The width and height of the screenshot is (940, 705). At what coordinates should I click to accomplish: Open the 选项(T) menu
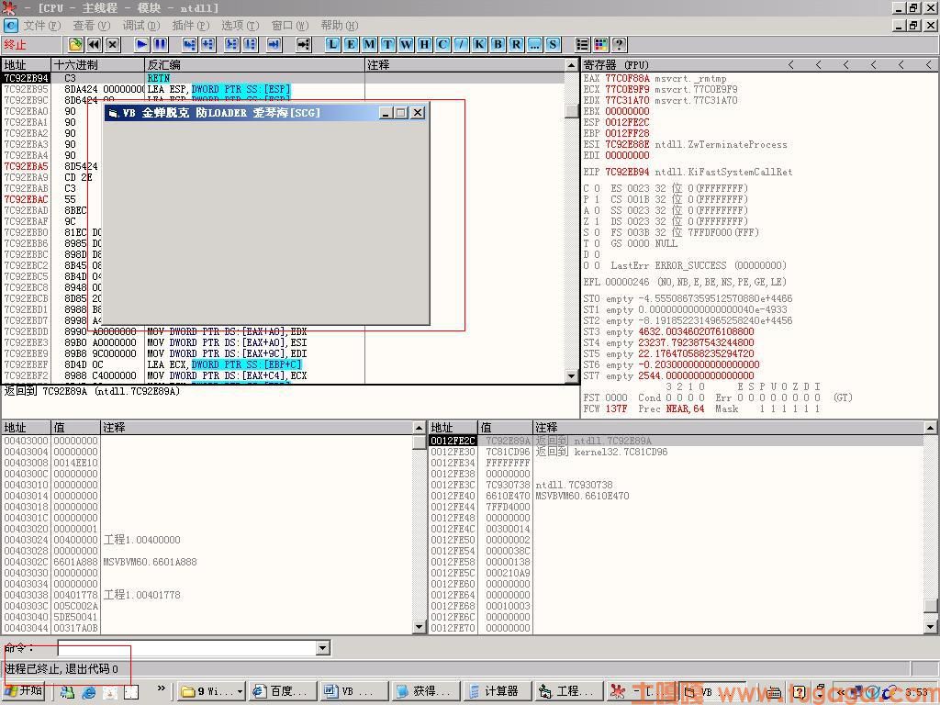(240, 25)
